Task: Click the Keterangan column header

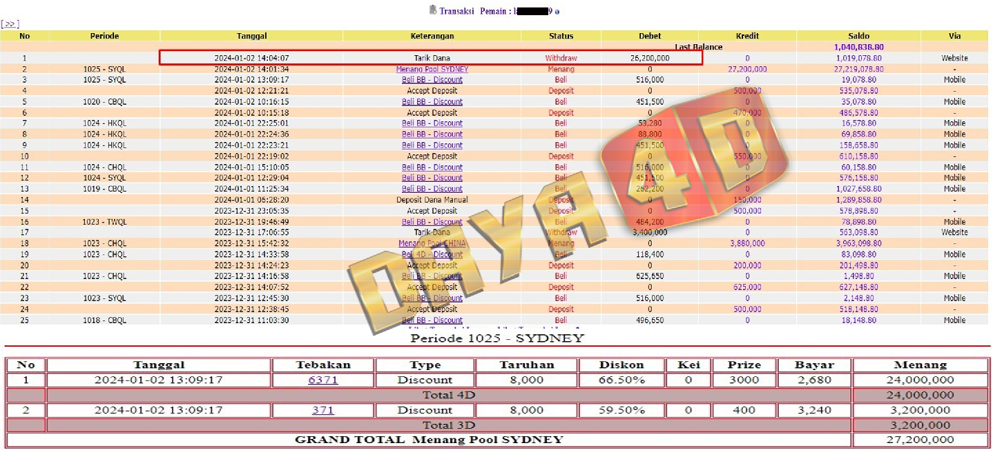Action: [432, 36]
